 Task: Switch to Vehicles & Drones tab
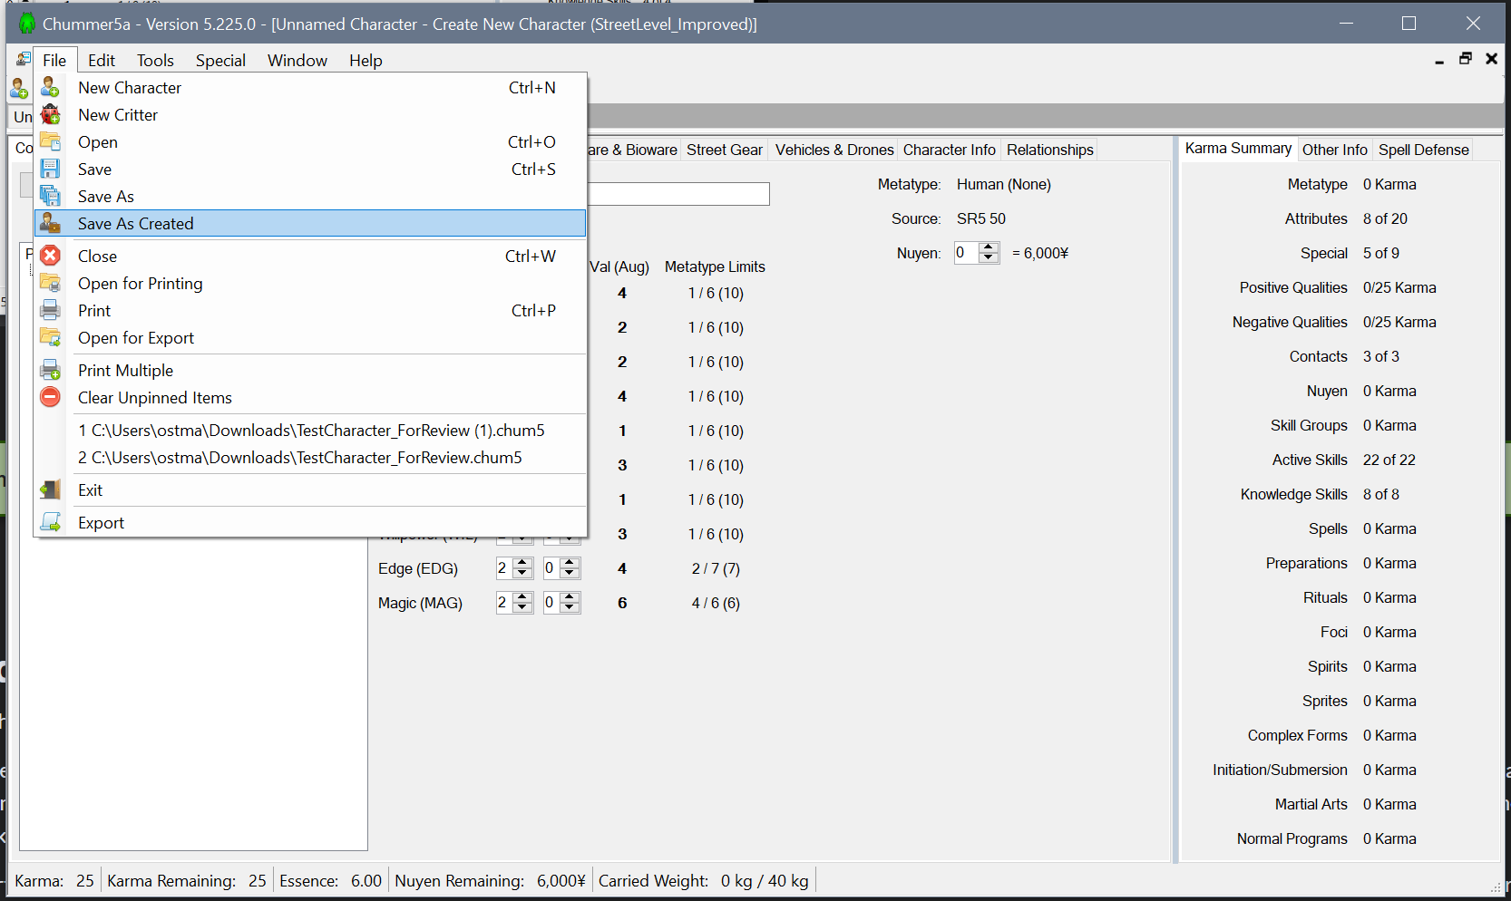(x=834, y=150)
